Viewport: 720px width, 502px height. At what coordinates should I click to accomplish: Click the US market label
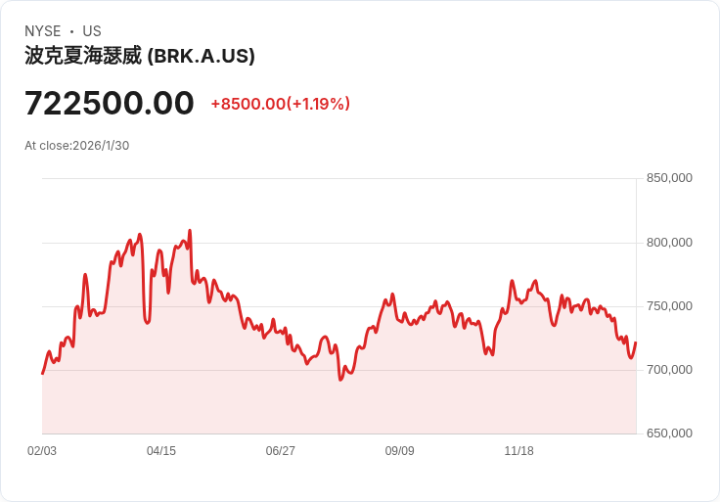click(92, 31)
